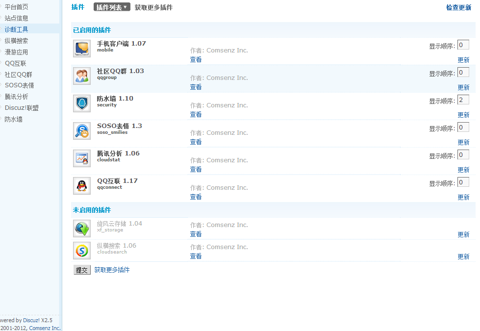Click 更新 for 旋风云存储 plugin
480x331 pixels.
463,234
